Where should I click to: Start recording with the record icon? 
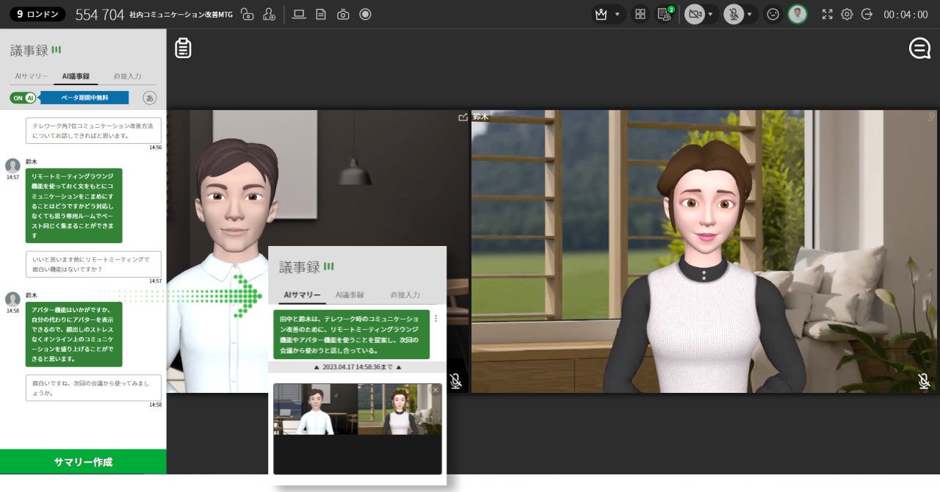[x=365, y=14]
